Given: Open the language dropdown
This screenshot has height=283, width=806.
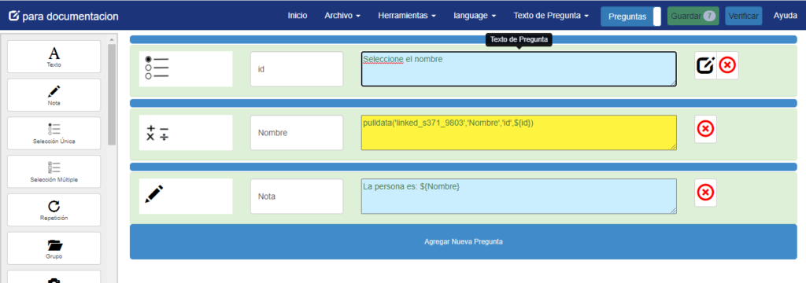Looking at the screenshot, I should pos(475,16).
